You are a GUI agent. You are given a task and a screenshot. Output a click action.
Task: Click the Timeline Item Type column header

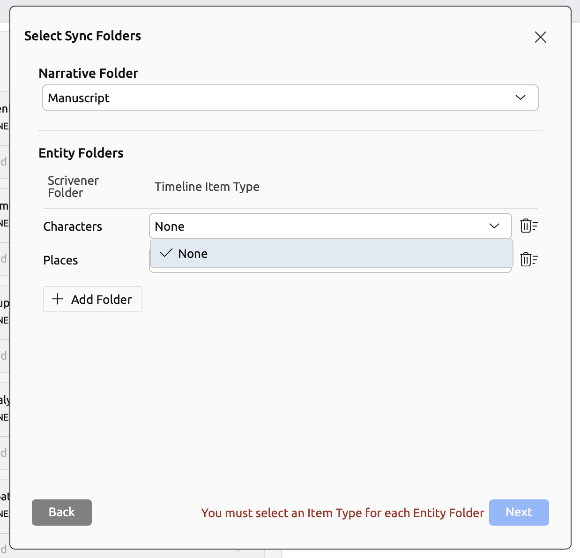[207, 187]
